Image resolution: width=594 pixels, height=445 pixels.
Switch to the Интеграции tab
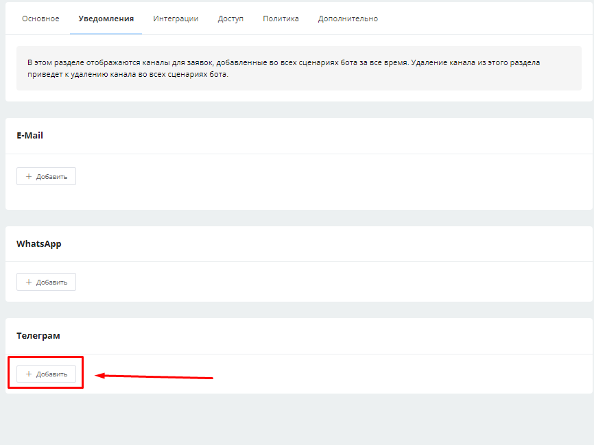pos(176,19)
